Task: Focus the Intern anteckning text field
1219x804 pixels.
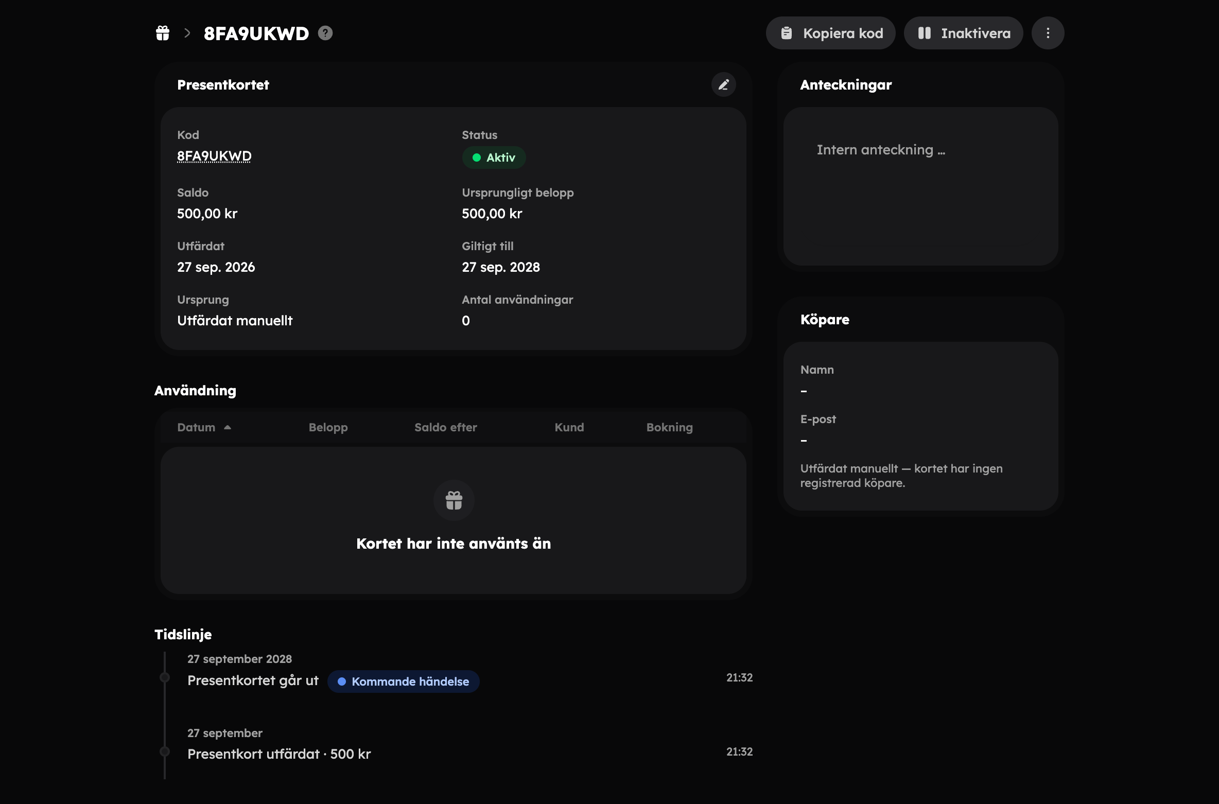Action: click(921, 186)
